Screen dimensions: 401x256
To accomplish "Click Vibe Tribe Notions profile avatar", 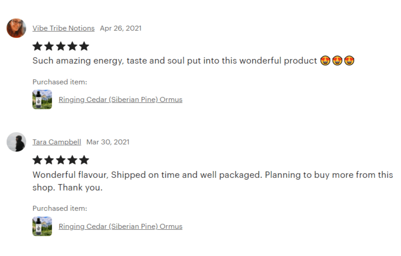I will pyautogui.click(x=16, y=28).
